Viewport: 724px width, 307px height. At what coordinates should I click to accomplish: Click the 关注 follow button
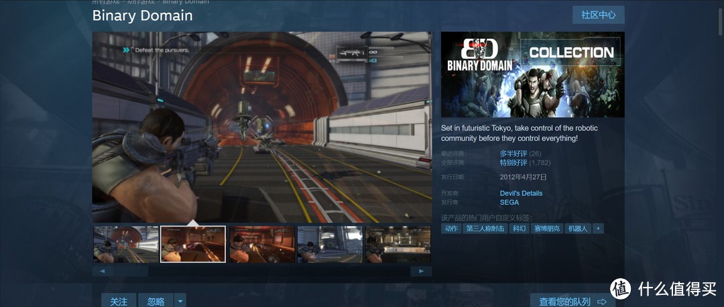point(119,301)
